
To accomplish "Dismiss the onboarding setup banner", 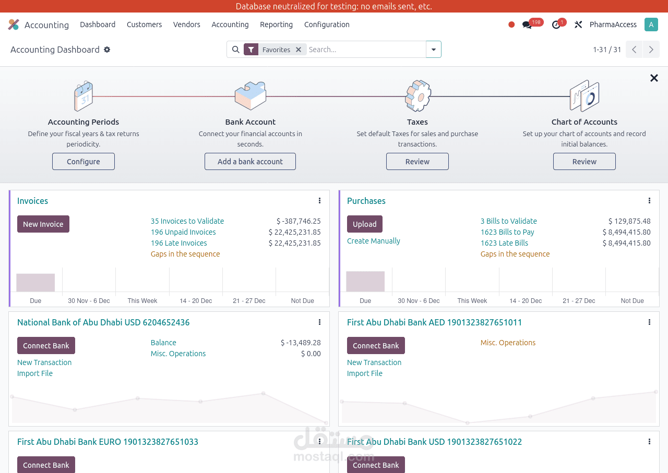I will coord(653,78).
